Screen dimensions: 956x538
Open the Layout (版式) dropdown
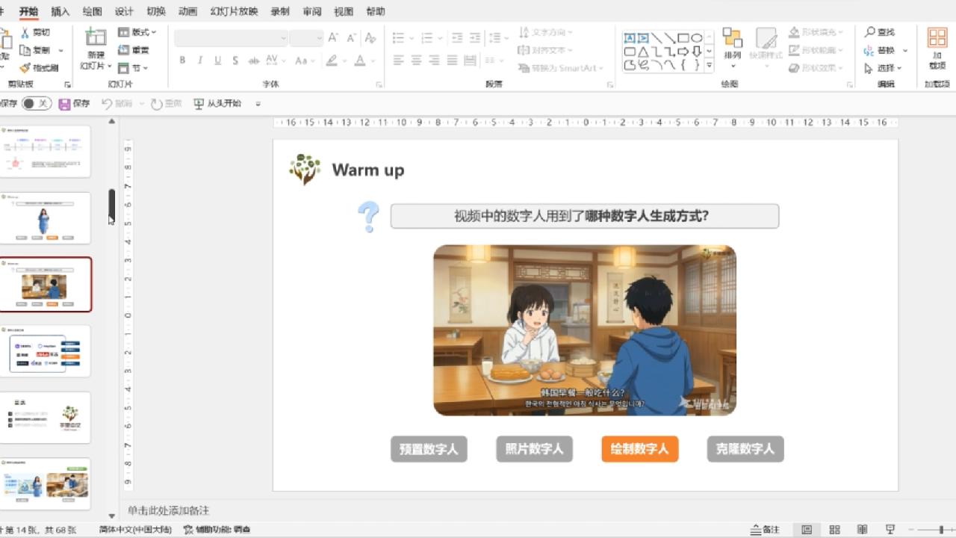pos(137,33)
